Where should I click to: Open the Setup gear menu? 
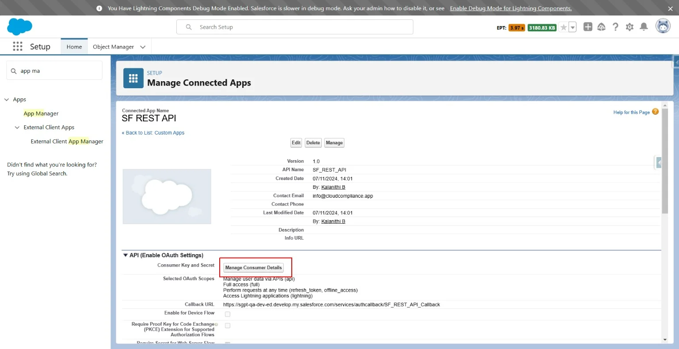tap(629, 27)
